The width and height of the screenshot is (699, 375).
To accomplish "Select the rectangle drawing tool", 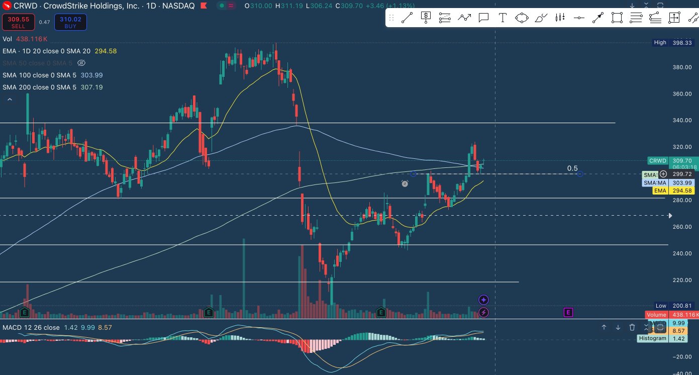I will pyautogui.click(x=617, y=18).
